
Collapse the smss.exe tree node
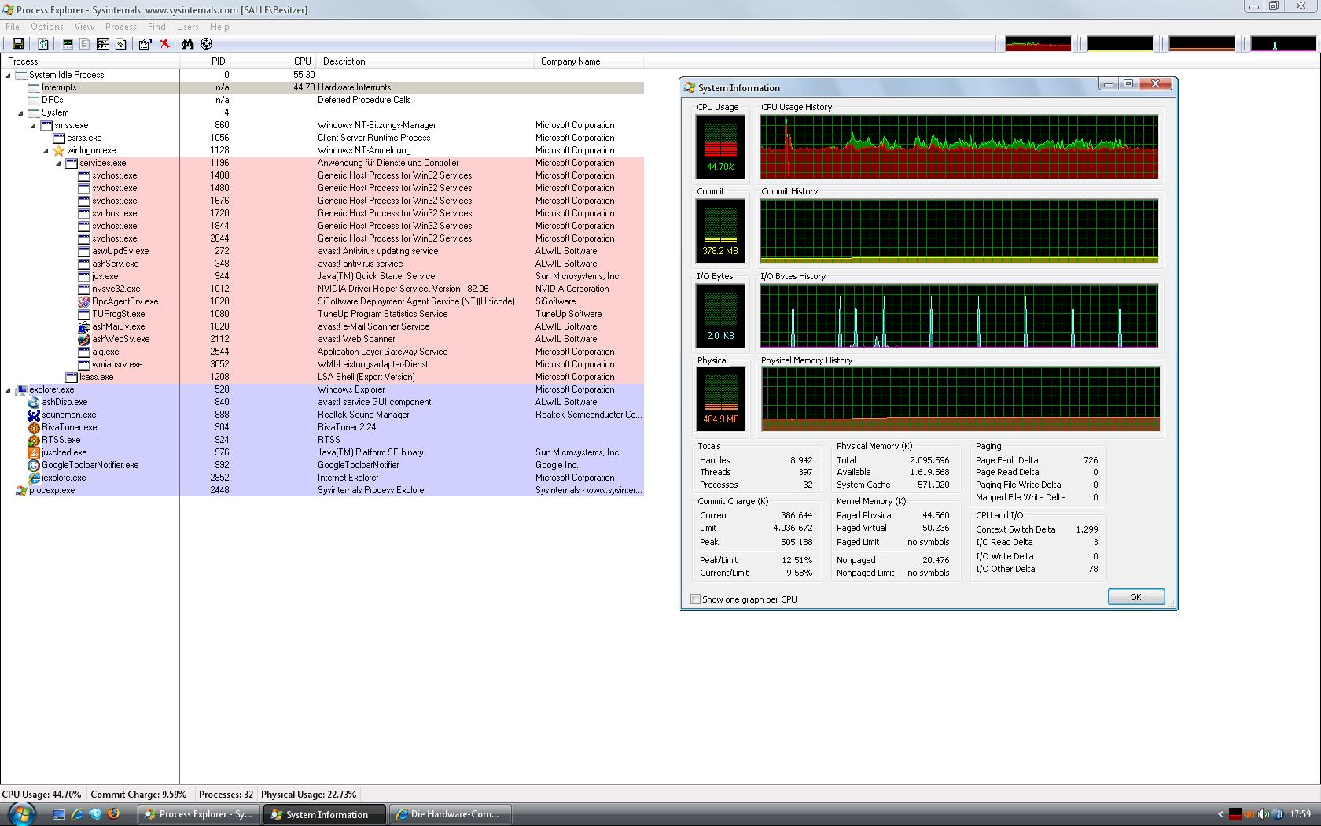(x=34, y=126)
